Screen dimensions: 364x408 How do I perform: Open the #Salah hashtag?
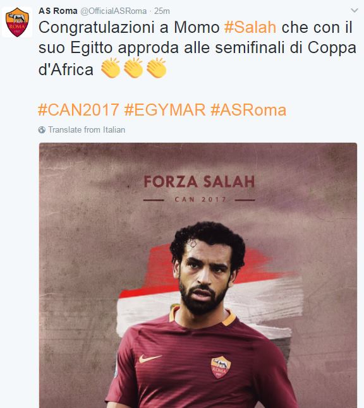(250, 27)
